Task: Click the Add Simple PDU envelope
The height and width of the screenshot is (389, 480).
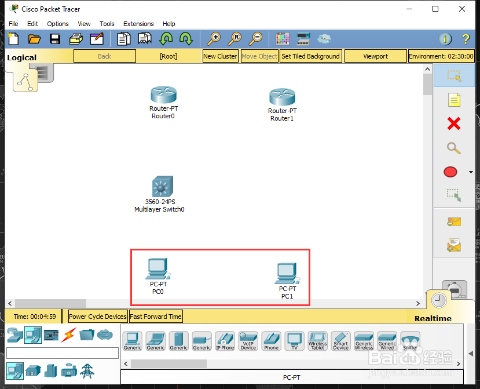Action: pyautogui.click(x=454, y=221)
